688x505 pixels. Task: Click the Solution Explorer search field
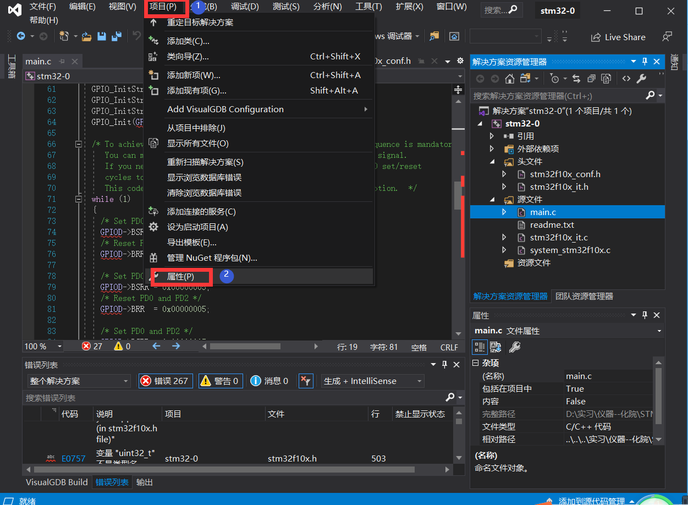558,95
